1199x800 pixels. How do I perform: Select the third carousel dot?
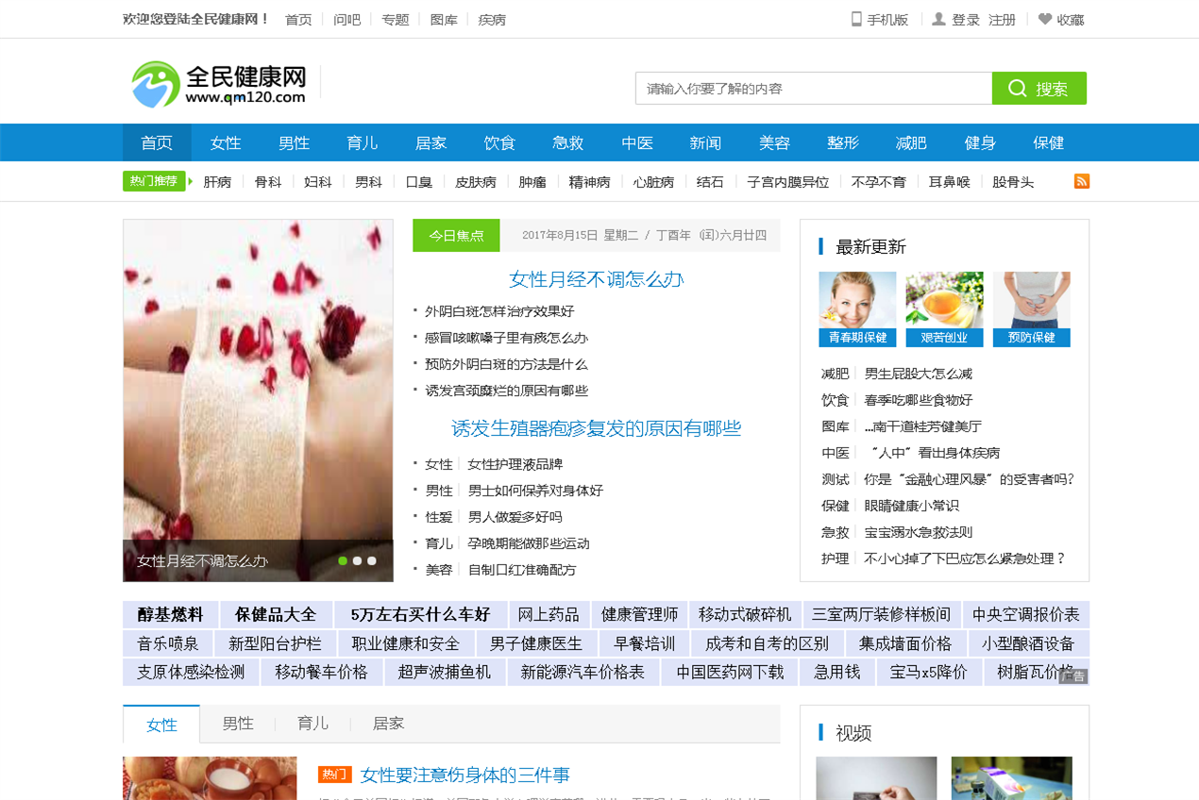(372, 560)
